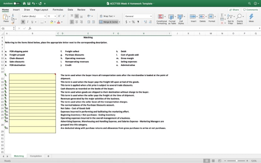
Task: Open the Draw ribbon tab
Action: coord(27,10)
